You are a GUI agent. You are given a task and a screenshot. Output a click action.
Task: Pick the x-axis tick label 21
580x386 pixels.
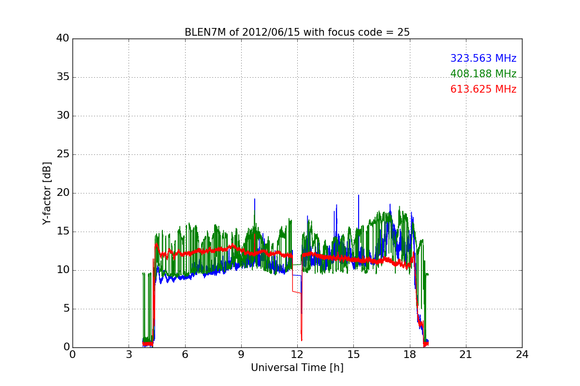click(x=466, y=355)
